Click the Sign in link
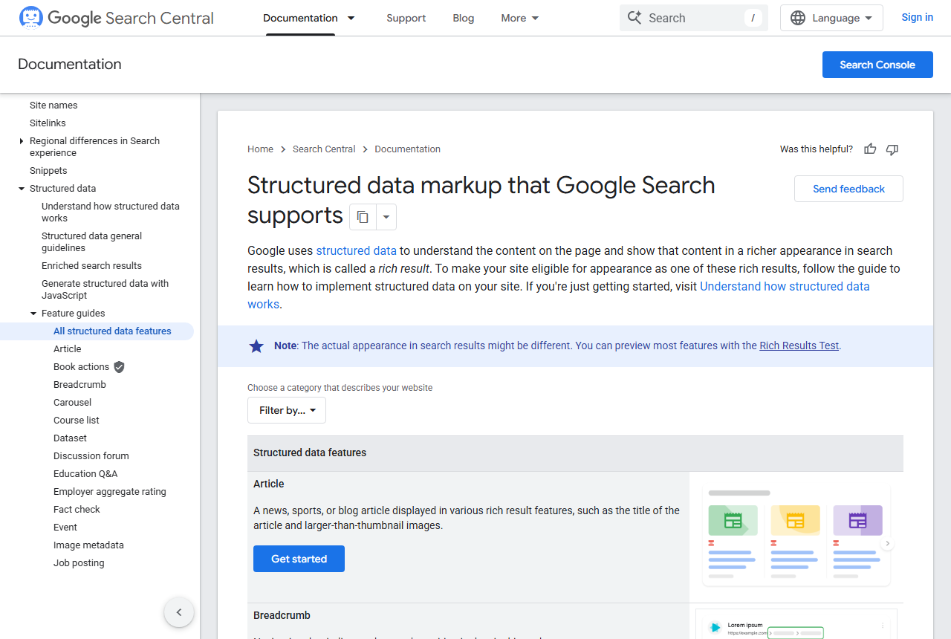Image resolution: width=951 pixels, height=639 pixels. pos(918,17)
